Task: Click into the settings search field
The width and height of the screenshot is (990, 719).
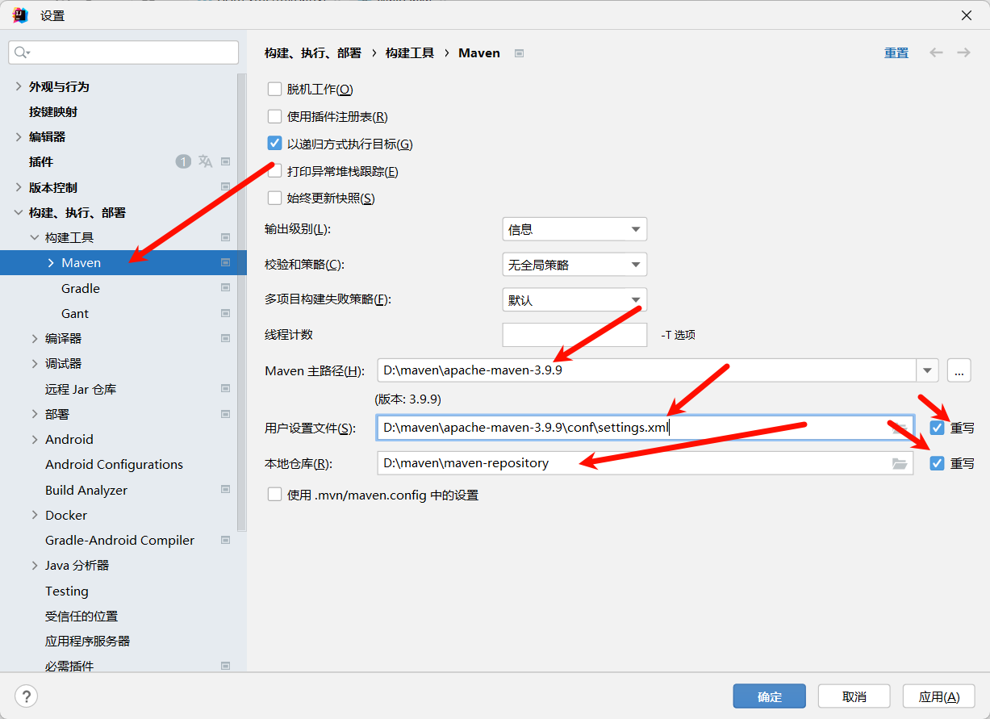Action: pyautogui.click(x=123, y=52)
